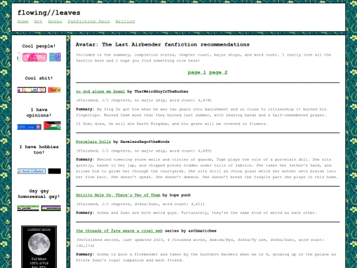Select author name hope punk
Screen dimensions: 357x268
[x=180, y=195]
